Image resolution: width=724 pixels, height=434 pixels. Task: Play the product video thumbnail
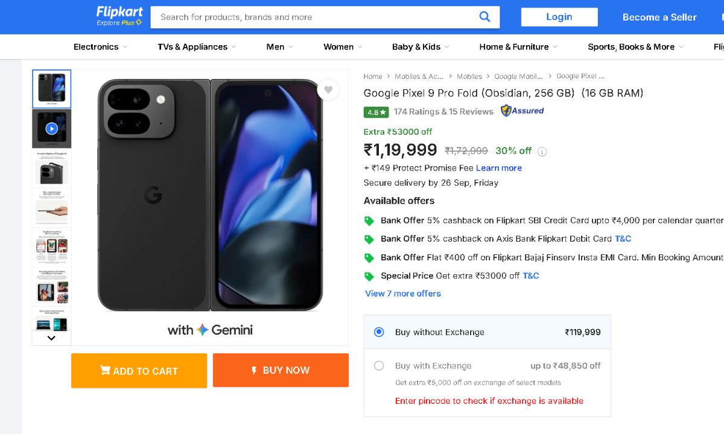point(52,128)
